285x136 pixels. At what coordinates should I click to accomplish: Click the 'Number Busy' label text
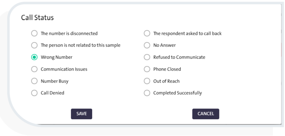tap(55, 81)
